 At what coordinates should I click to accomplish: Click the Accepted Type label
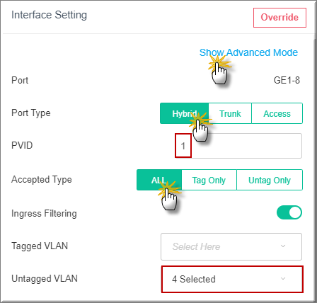(42, 180)
